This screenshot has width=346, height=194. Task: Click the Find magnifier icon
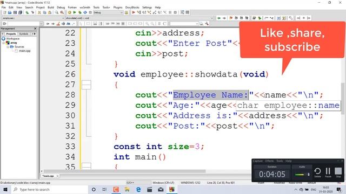tap(57, 12)
